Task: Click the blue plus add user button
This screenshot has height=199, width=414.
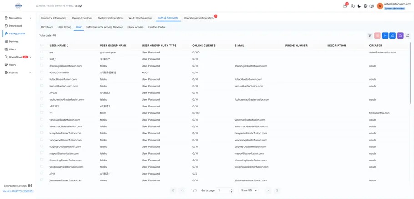Action: coord(385,35)
